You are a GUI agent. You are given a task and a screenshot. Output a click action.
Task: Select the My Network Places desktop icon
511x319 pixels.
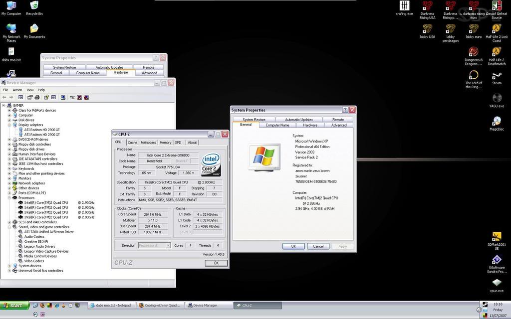point(11,33)
